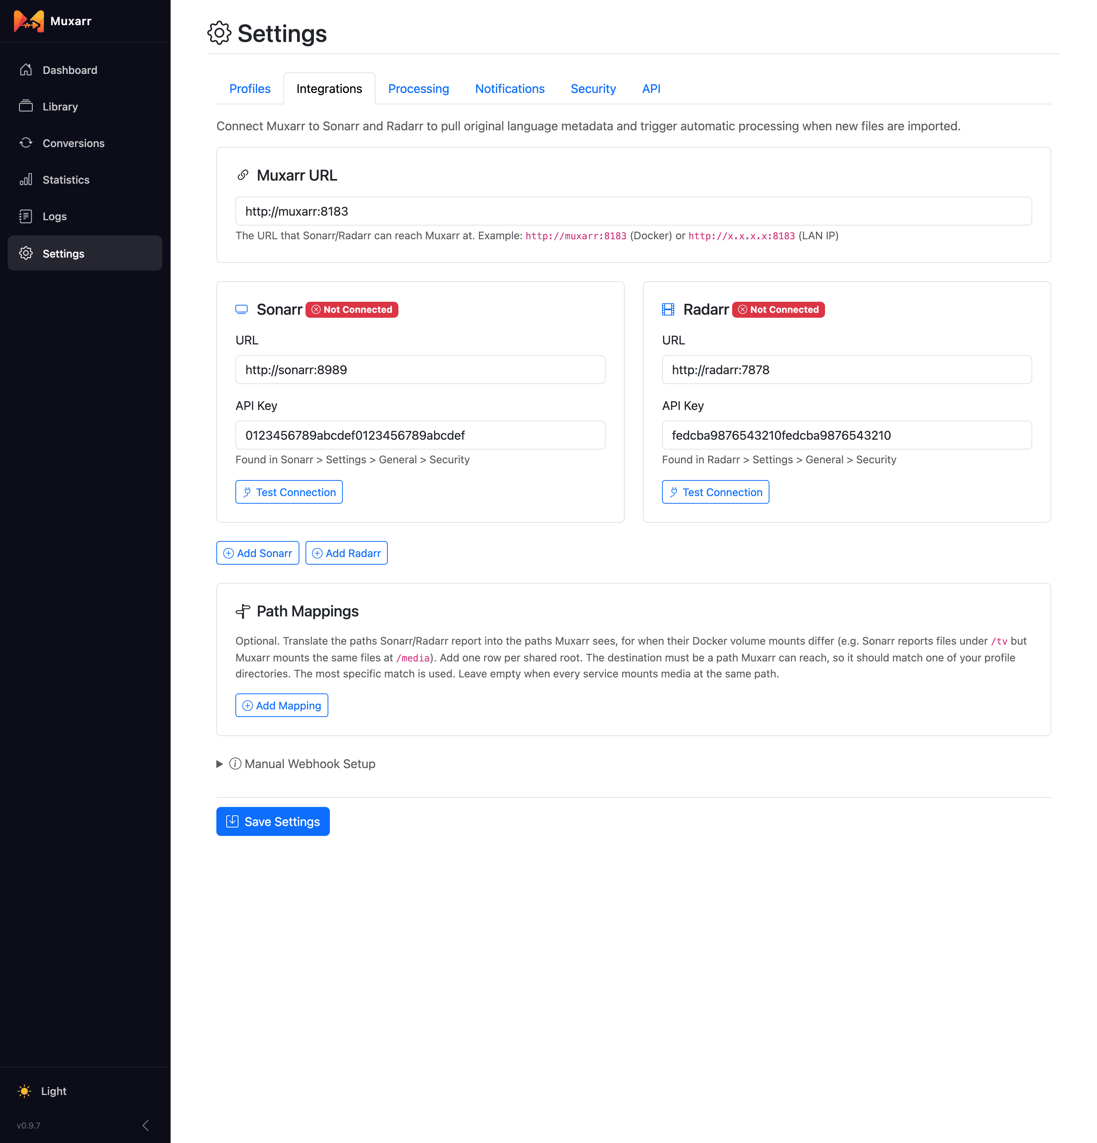1097x1143 pixels.
Task: Click Add Sonarr button
Action: (257, 553)
